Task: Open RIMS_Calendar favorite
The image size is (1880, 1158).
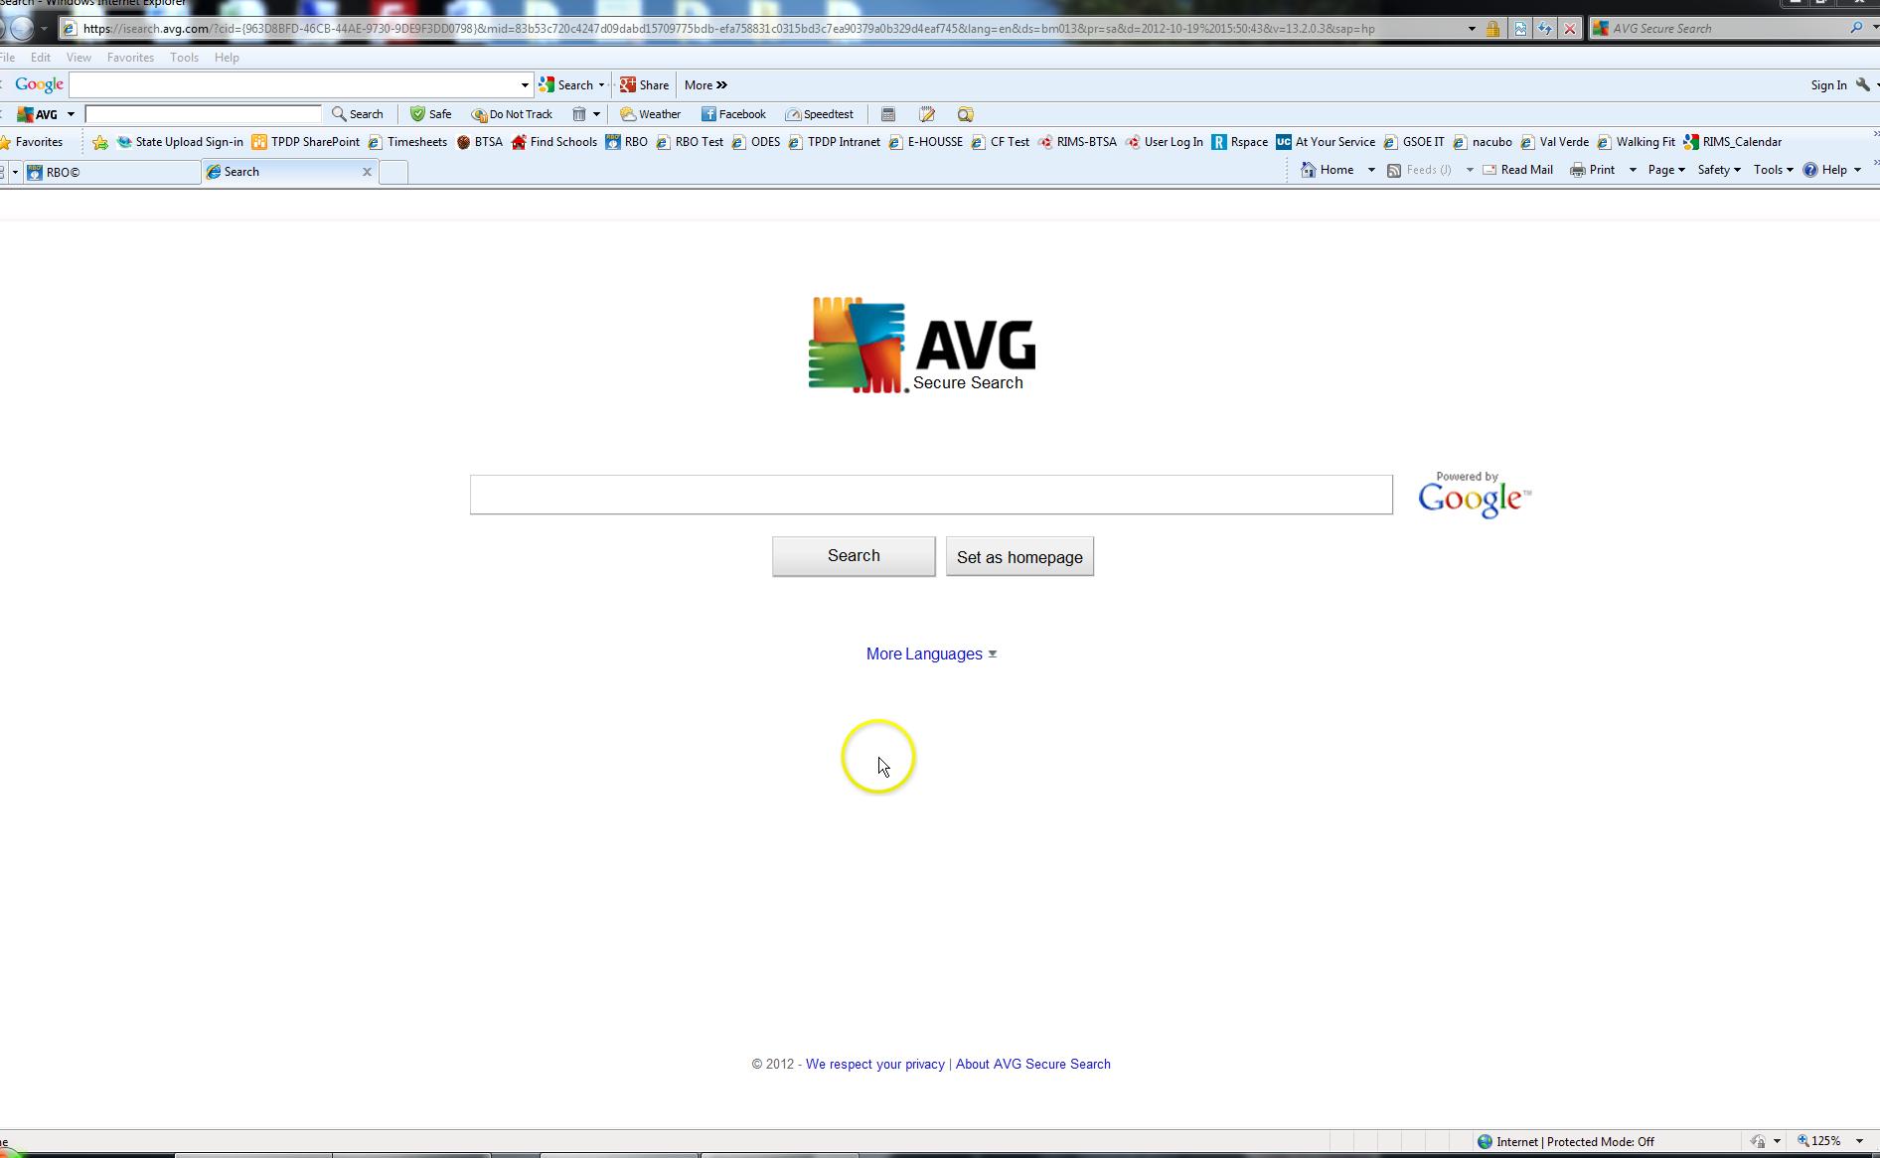Action: [x=1732, y=142]
